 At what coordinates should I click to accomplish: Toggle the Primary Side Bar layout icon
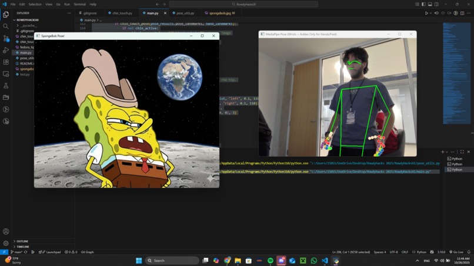point(423,4)
